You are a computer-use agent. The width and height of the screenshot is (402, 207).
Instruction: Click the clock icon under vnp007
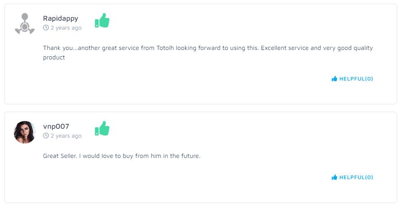(x=46, y=136)
